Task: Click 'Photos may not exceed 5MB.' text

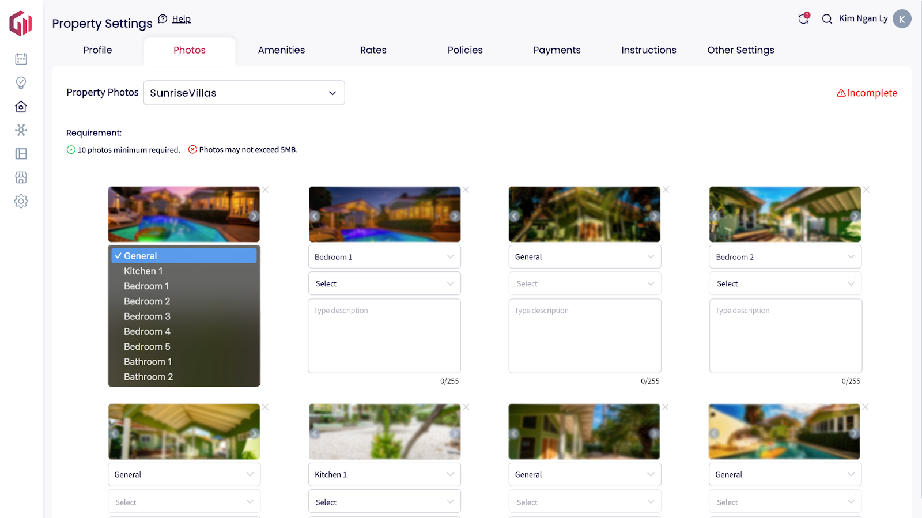Action: click(248, 150)
